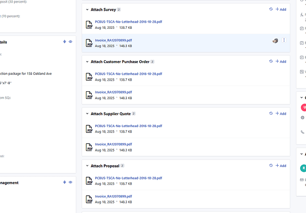The image size is (306, 213).
Task: Toggle eye visibility icon in Details panel
Action: pos(71,42)
